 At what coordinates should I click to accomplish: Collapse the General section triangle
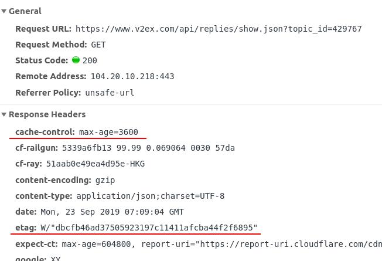(4, 11)
